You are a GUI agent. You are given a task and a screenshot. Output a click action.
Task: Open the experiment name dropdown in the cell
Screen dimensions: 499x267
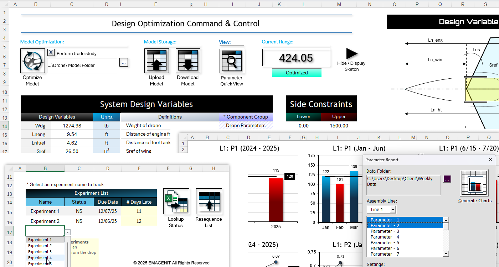click(67, 232)
